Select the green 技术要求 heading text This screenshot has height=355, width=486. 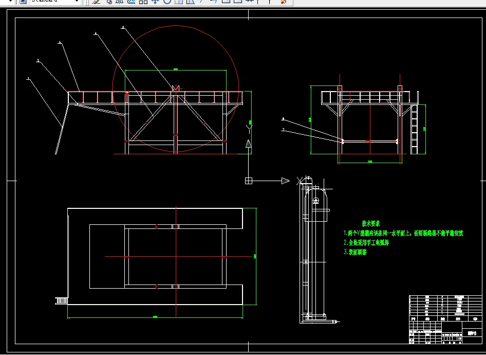coord(371,223)
